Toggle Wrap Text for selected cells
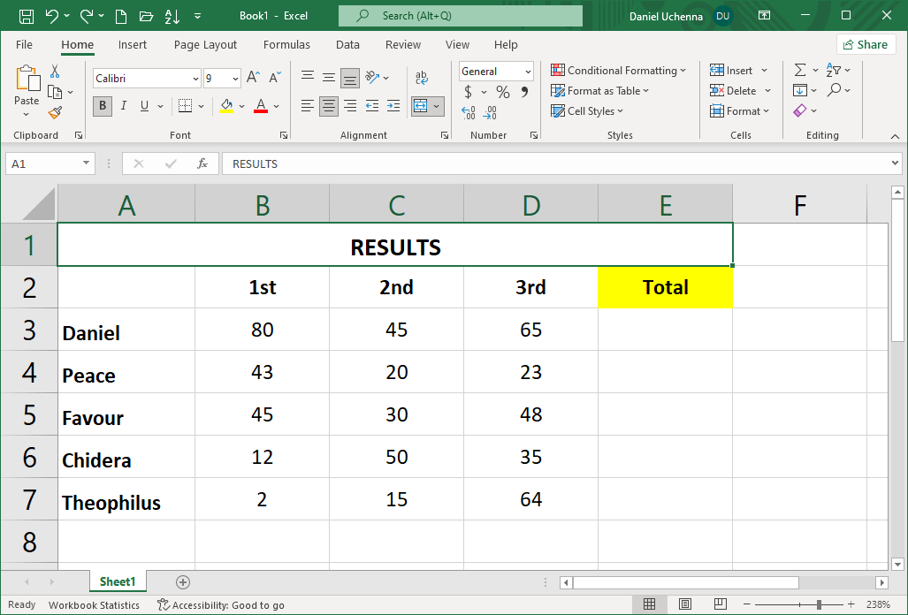This screenshot has width=908, height=615. click(x=421, y=76)
